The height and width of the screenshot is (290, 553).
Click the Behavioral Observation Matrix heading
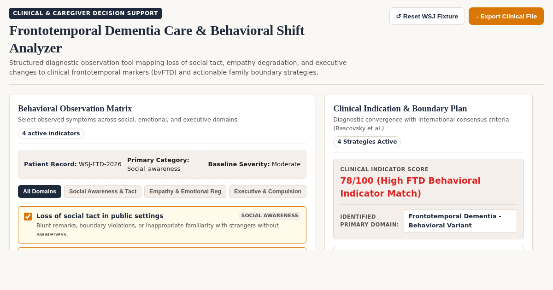click(x=75, y=109)
